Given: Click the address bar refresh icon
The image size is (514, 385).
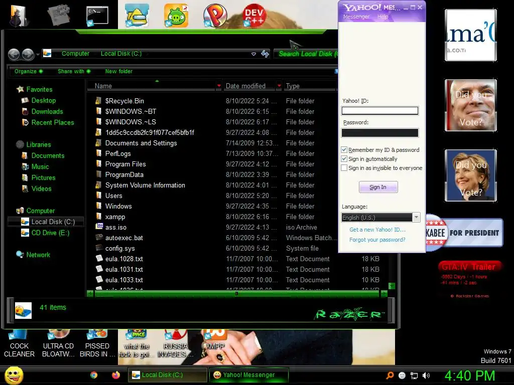Looking at the screenshot, I should [265, 54].
